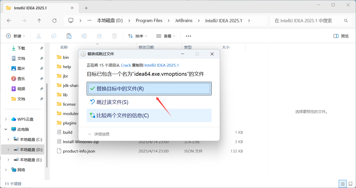Click Program Files breadcrumb segment
Viewport: 356px width, 188px height.
tap(149, 21)
